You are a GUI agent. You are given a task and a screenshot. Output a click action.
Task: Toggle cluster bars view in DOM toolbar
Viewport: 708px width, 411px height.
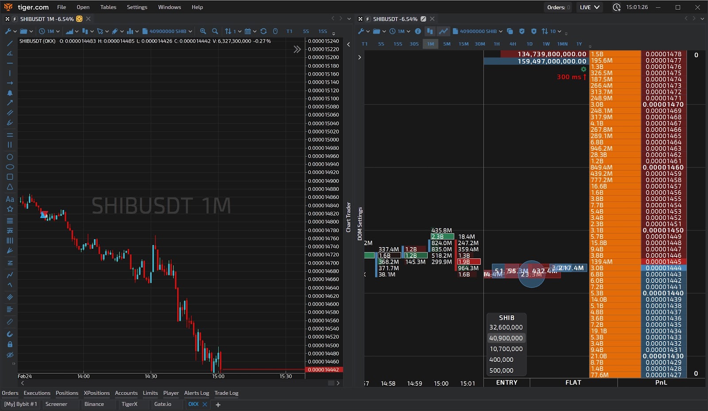tap(430, 31)
